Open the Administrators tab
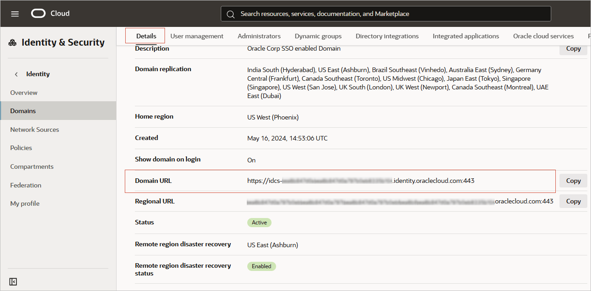 point(259,36)
